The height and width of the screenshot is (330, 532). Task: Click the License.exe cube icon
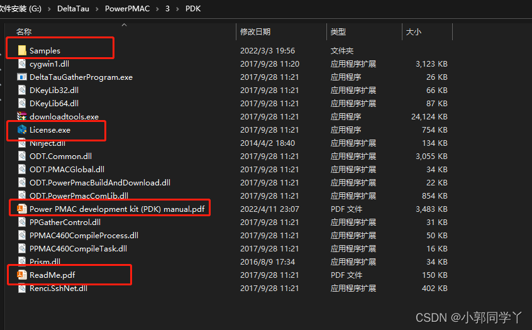22,129
